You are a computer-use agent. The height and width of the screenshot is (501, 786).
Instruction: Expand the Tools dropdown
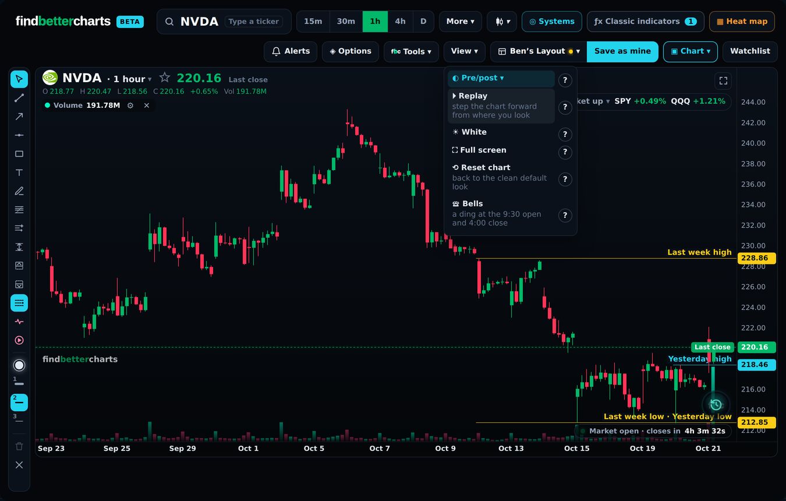click(x=411, y=51)
